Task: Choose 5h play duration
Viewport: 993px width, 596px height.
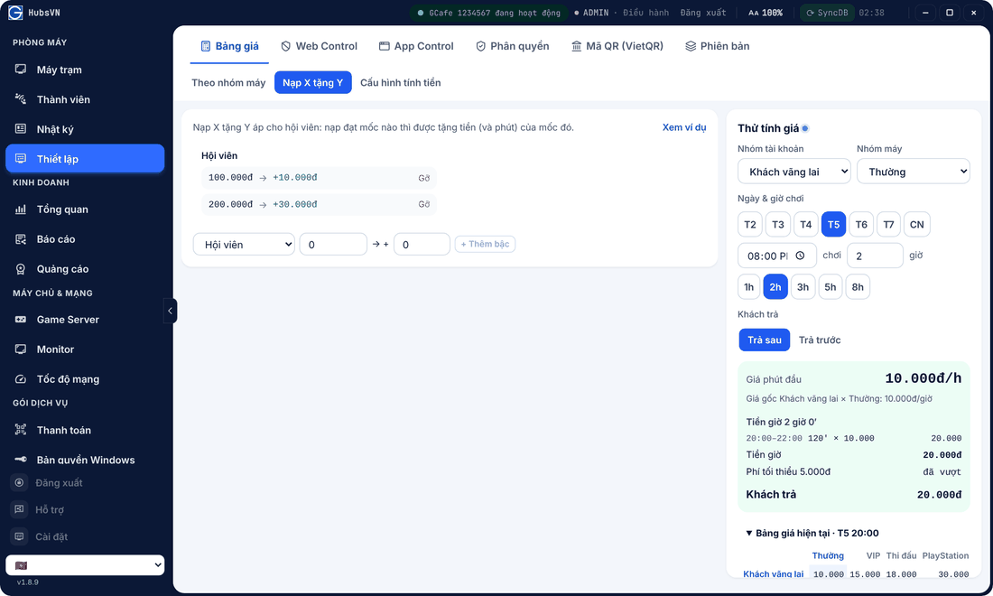Action: tap(831, 287)
